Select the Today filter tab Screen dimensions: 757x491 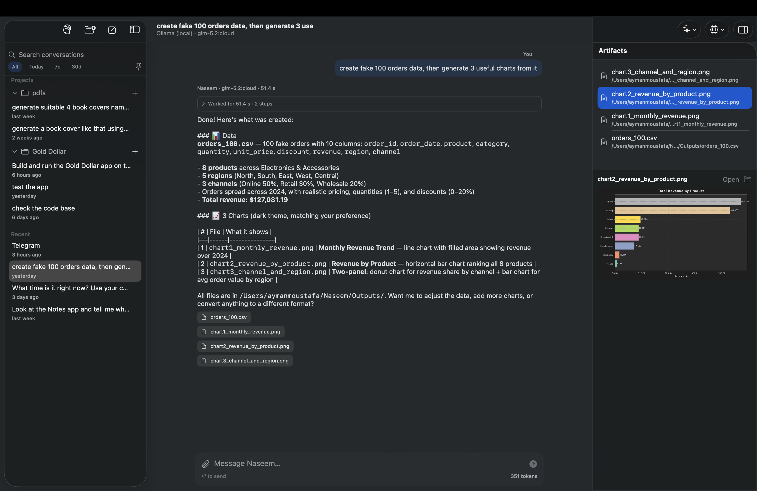coord(36,67)
